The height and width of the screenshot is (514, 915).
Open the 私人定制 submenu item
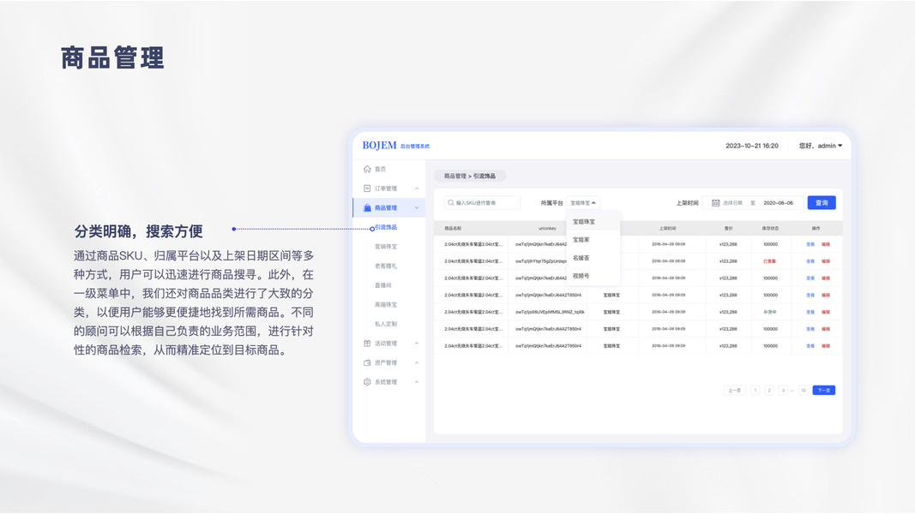pyautogui.click(x=386, y=324)
